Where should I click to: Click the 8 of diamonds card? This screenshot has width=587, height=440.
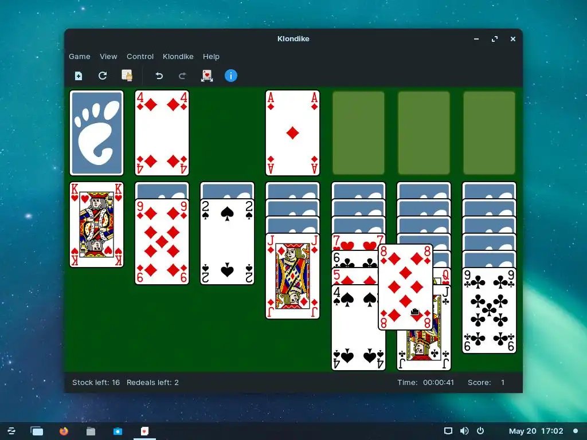(405, 288)
